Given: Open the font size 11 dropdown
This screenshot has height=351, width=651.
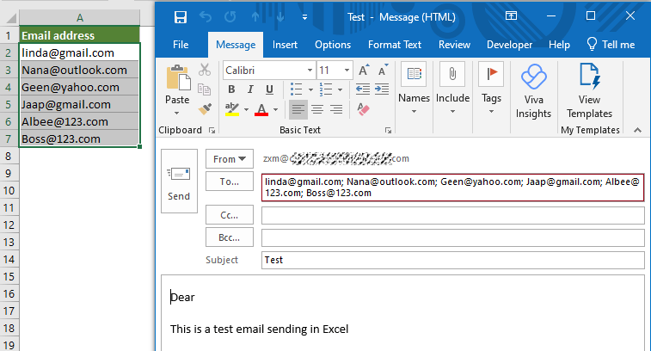Looking at the screenshot, I should [347, 71].
